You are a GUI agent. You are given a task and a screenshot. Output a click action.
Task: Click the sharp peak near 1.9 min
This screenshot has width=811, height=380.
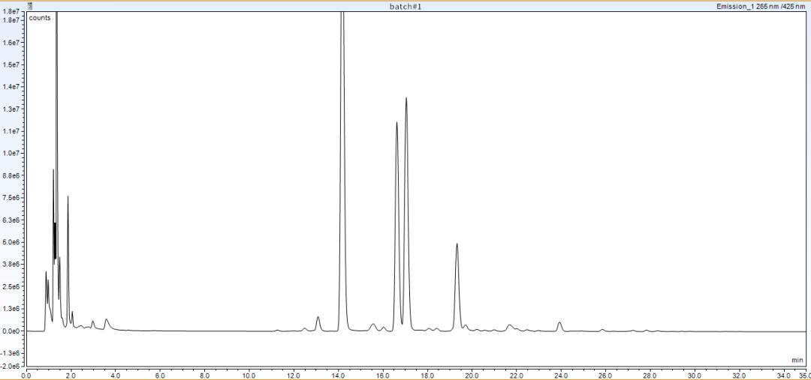click(68, 198)
